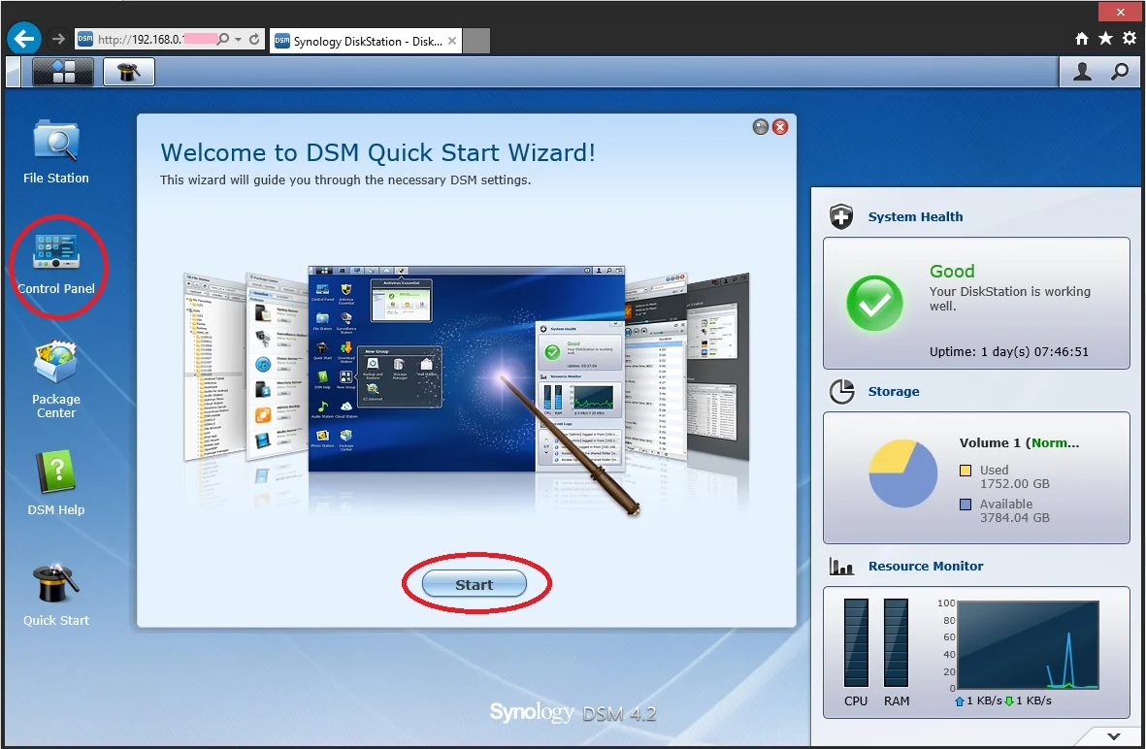Click the network activity graph in Resource Monitor
This screenshot has height=749, width=1146.
click(1028, 644)
